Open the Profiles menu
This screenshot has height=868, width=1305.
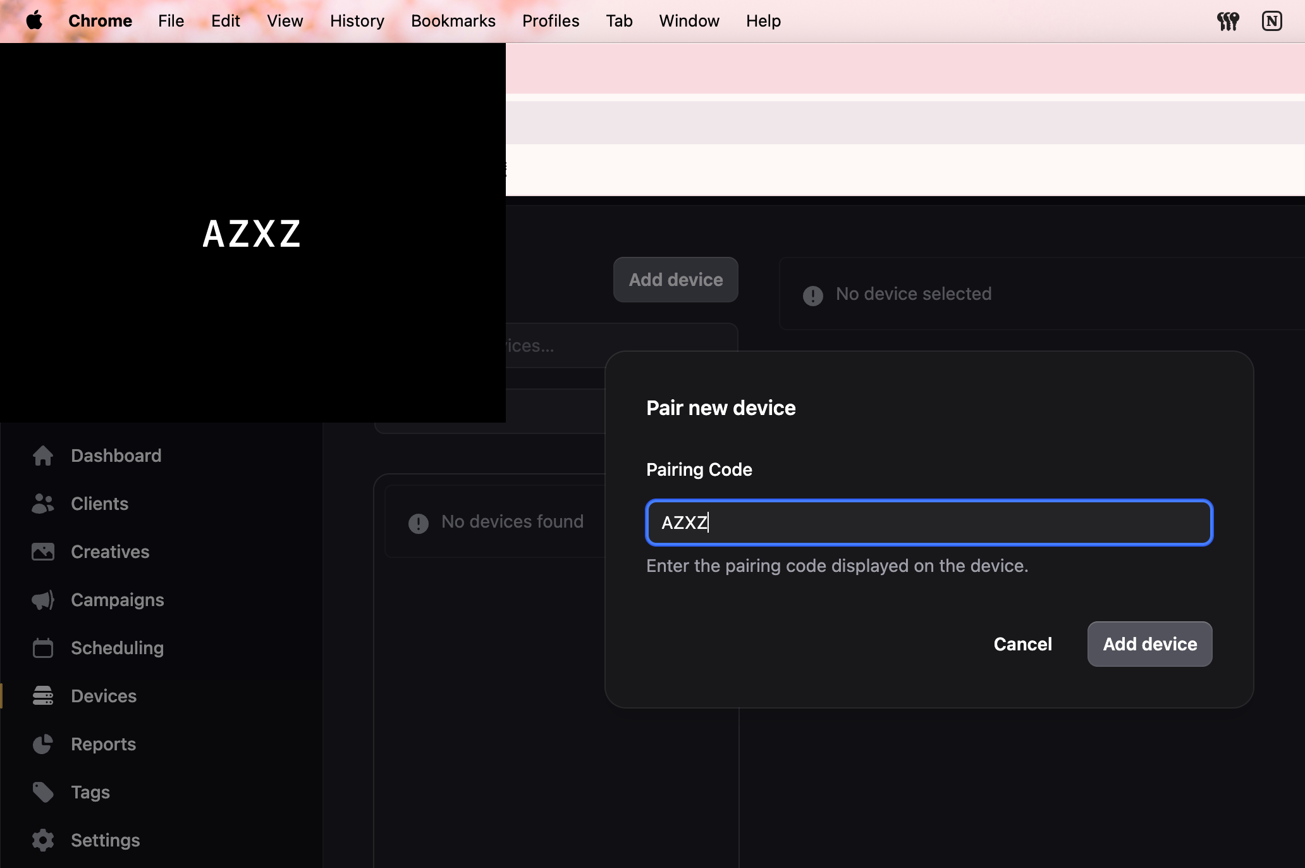pyautogui.click(x=550, y=21)
